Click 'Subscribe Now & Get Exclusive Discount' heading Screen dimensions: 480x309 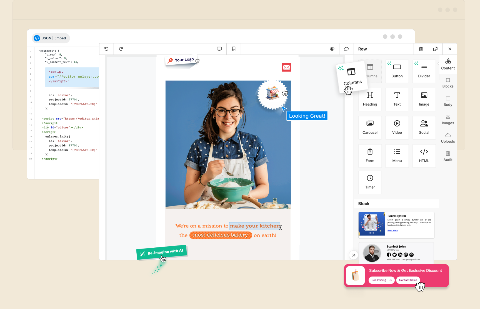coord(406,270)
